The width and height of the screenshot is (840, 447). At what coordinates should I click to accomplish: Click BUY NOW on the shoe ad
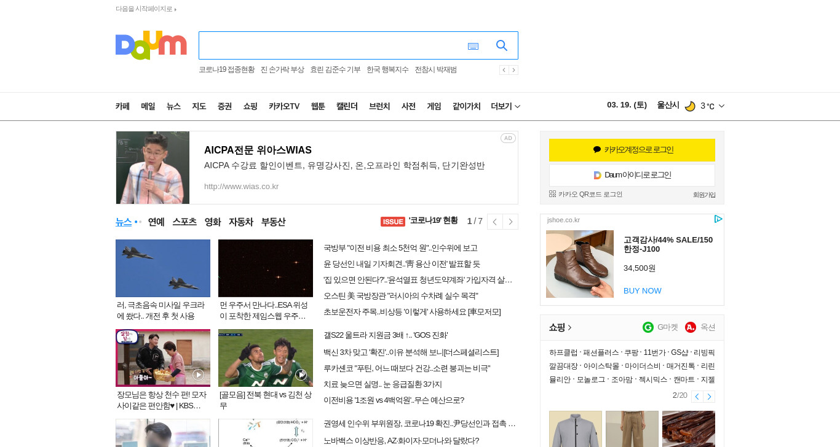click(643, 290)
